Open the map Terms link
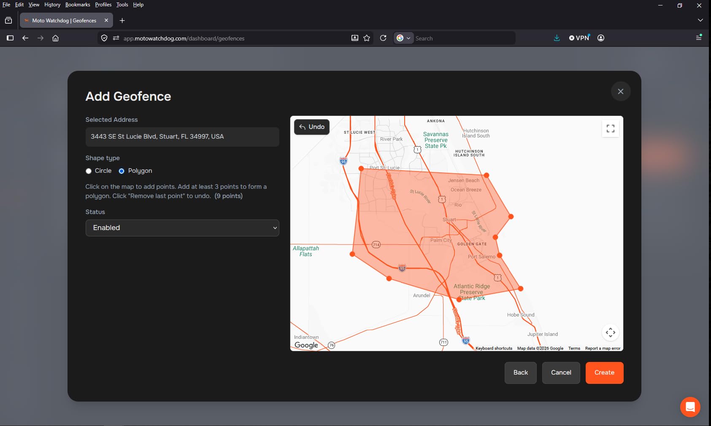Viewport: 711px width, 426px height. (574, 348)
